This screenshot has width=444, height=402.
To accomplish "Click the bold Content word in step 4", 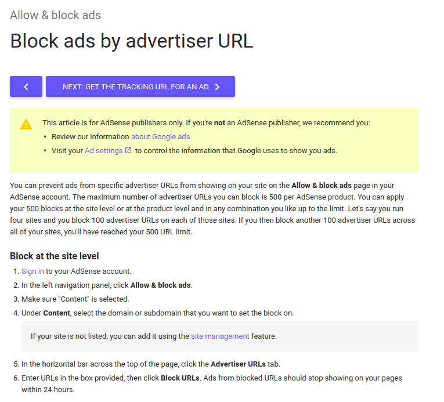I will tap(57, 313).
